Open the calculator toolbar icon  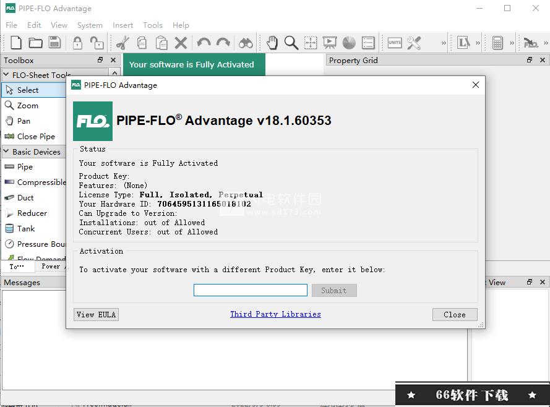click(497, 43)
